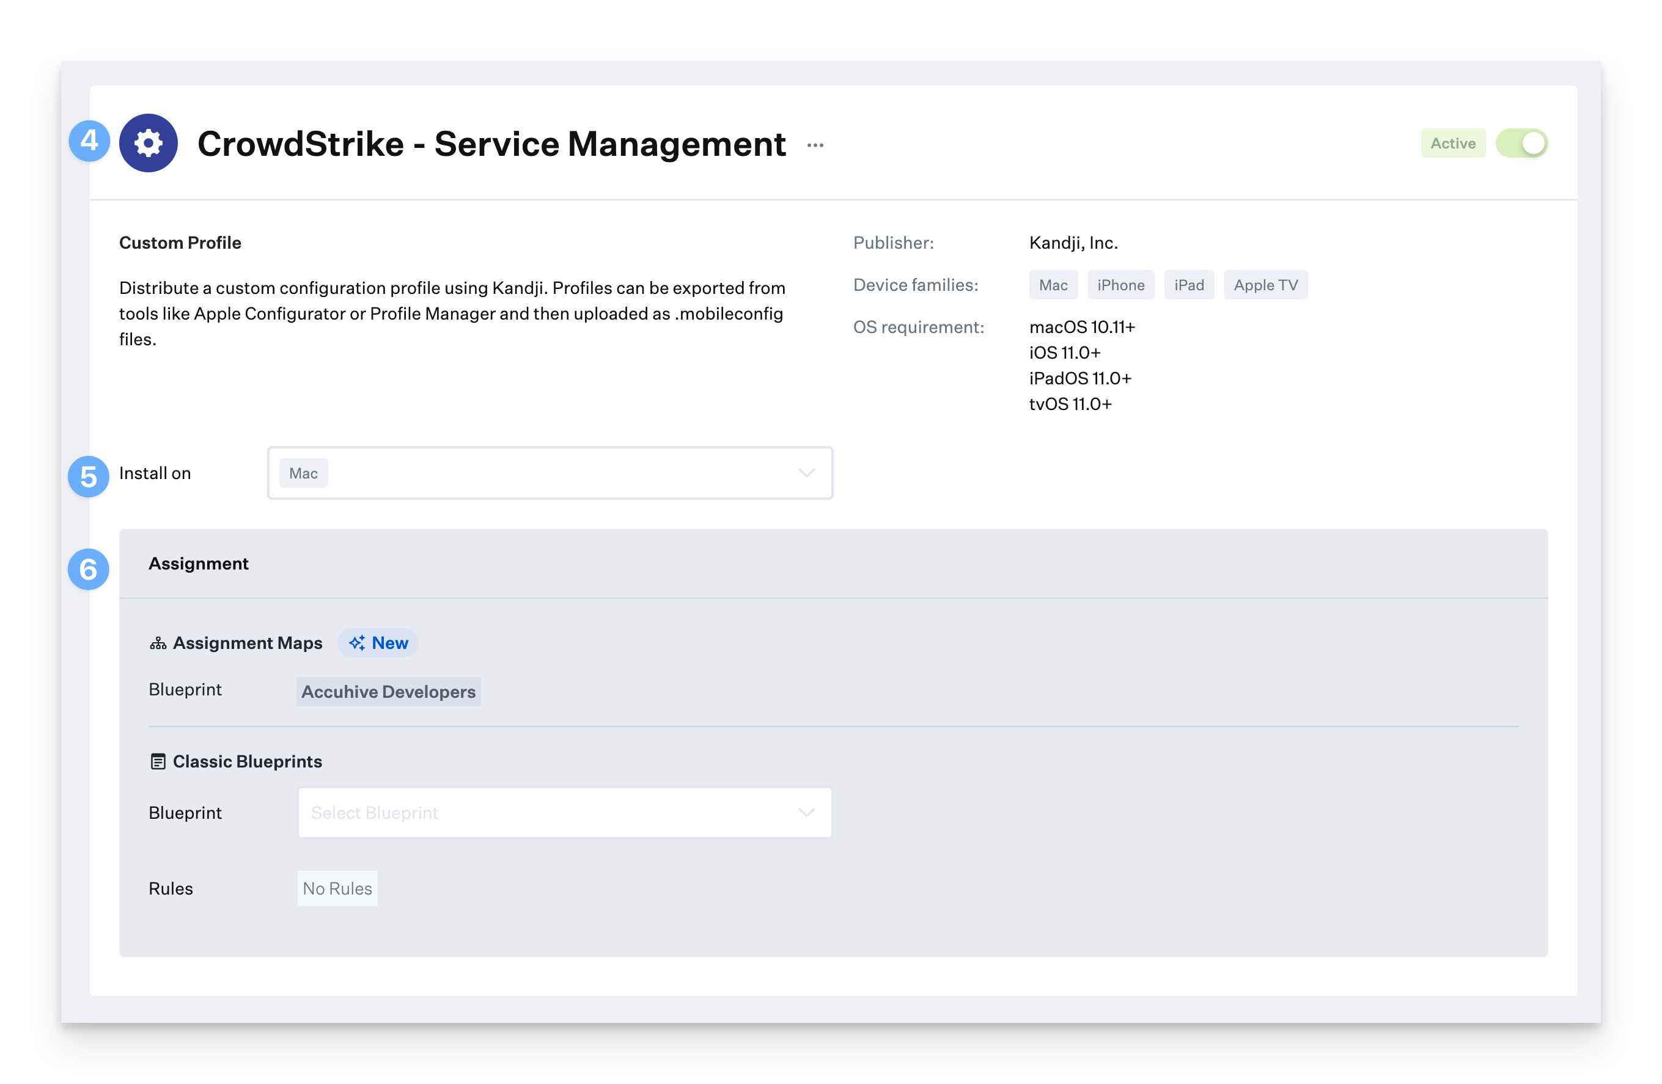Expand the Install on dropdown chevron
The width and height of the screenshot is (1662, 1084).
807,473
